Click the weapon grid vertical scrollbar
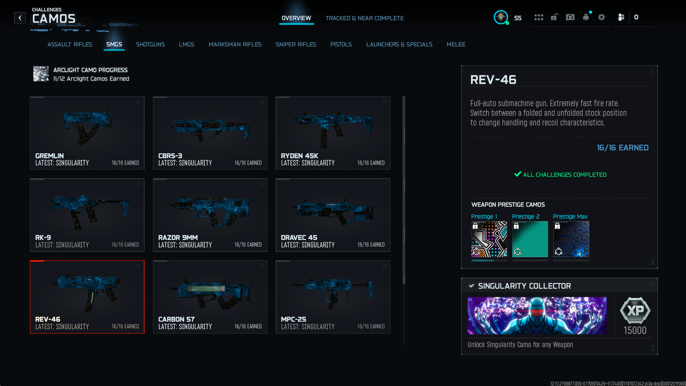This screenshot has height=386, width=686. point(404,190)
